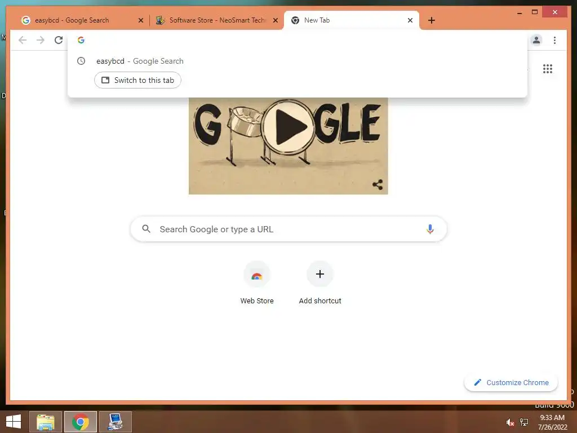Open the Windows Start button

point(14,422)
